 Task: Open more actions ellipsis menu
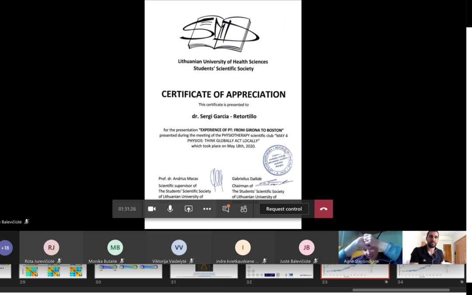pos(207,208)
